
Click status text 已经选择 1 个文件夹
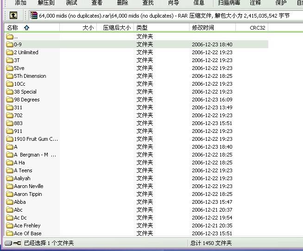pos(49,243)
